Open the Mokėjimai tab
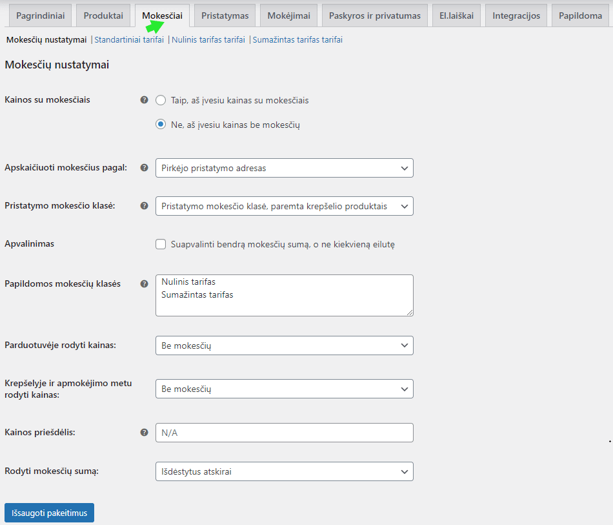 [289, 15]
